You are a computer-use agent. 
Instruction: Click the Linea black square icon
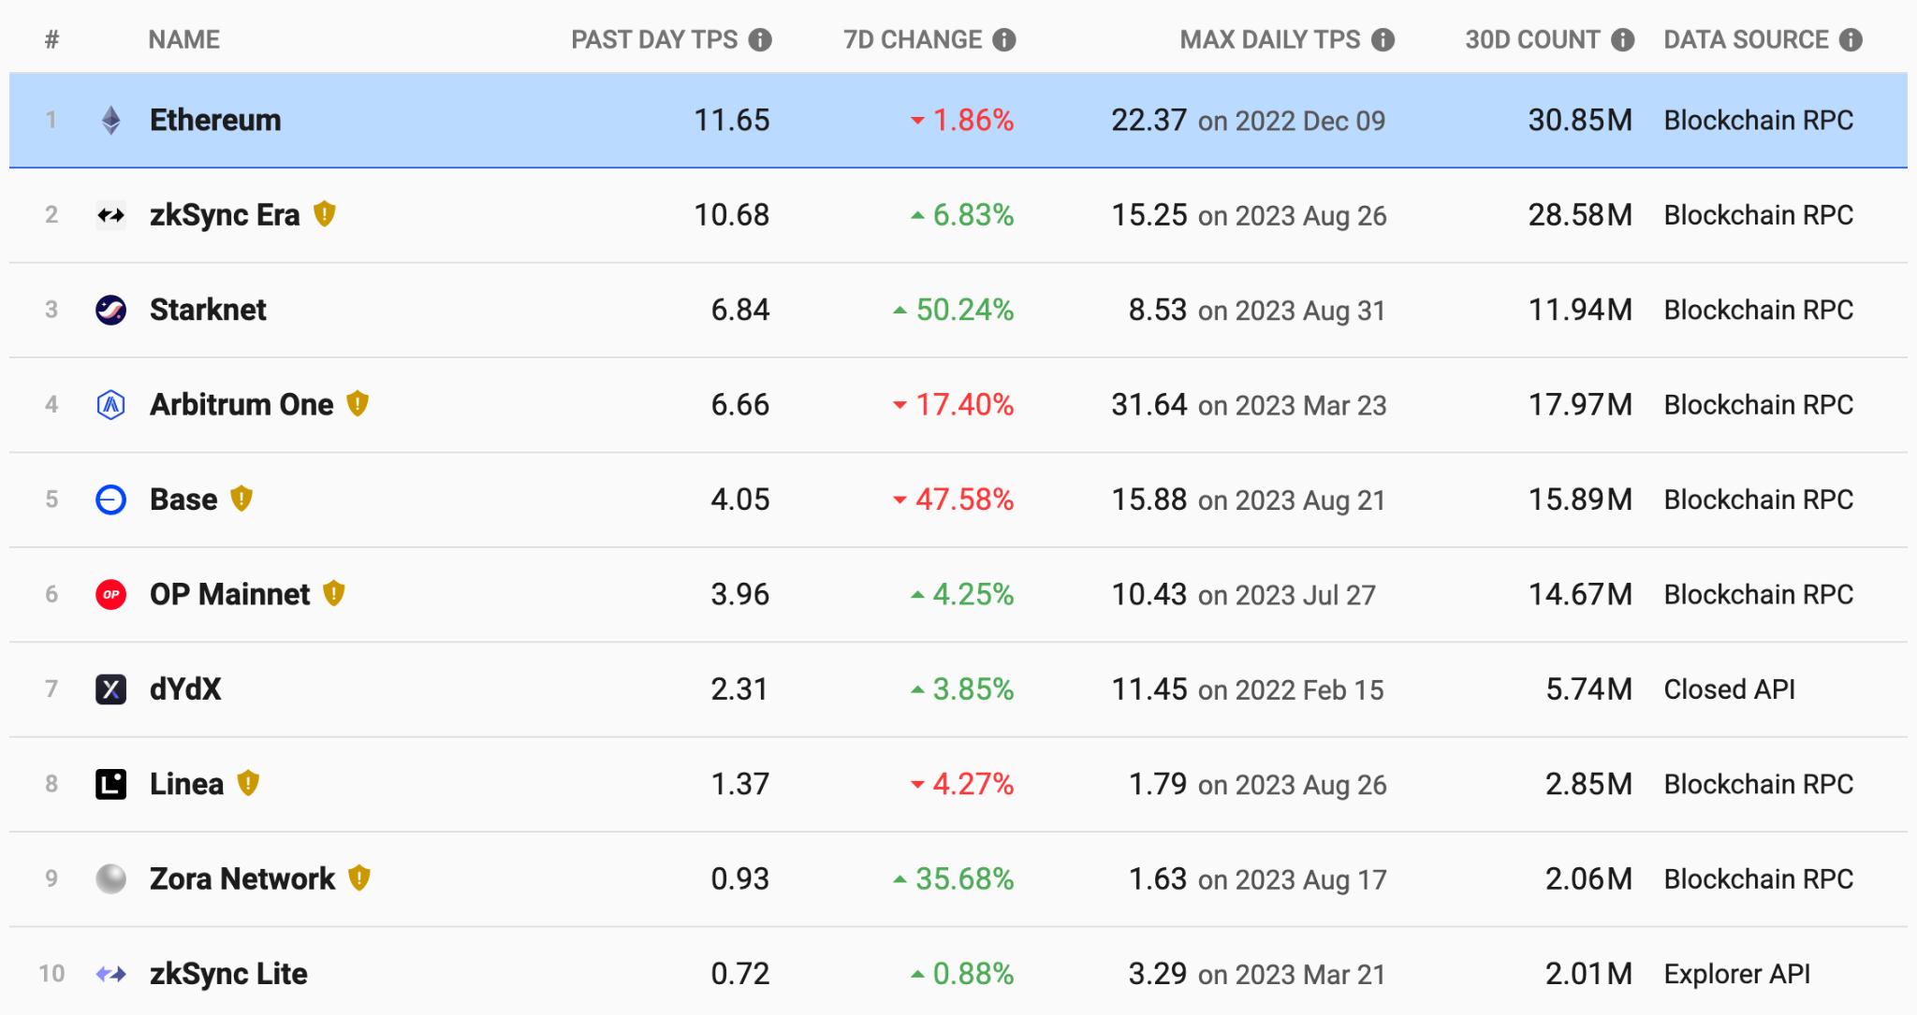[x=110, y=784]
